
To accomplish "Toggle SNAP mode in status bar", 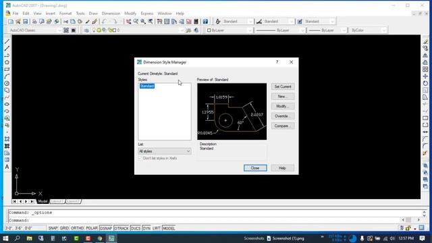I will tap(53, 228).
